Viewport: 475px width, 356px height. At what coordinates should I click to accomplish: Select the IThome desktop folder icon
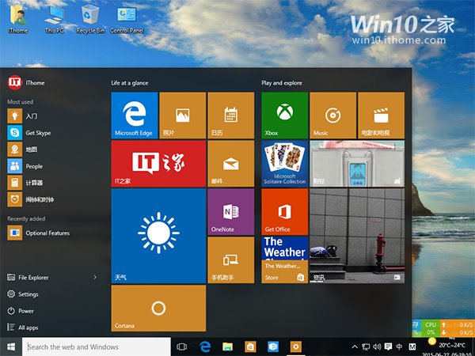tap(18, 19)
